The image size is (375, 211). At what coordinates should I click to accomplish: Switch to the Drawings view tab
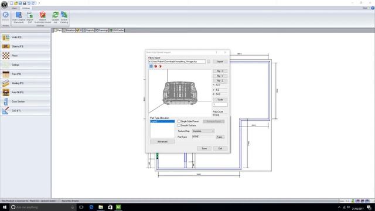coord(101,30)
